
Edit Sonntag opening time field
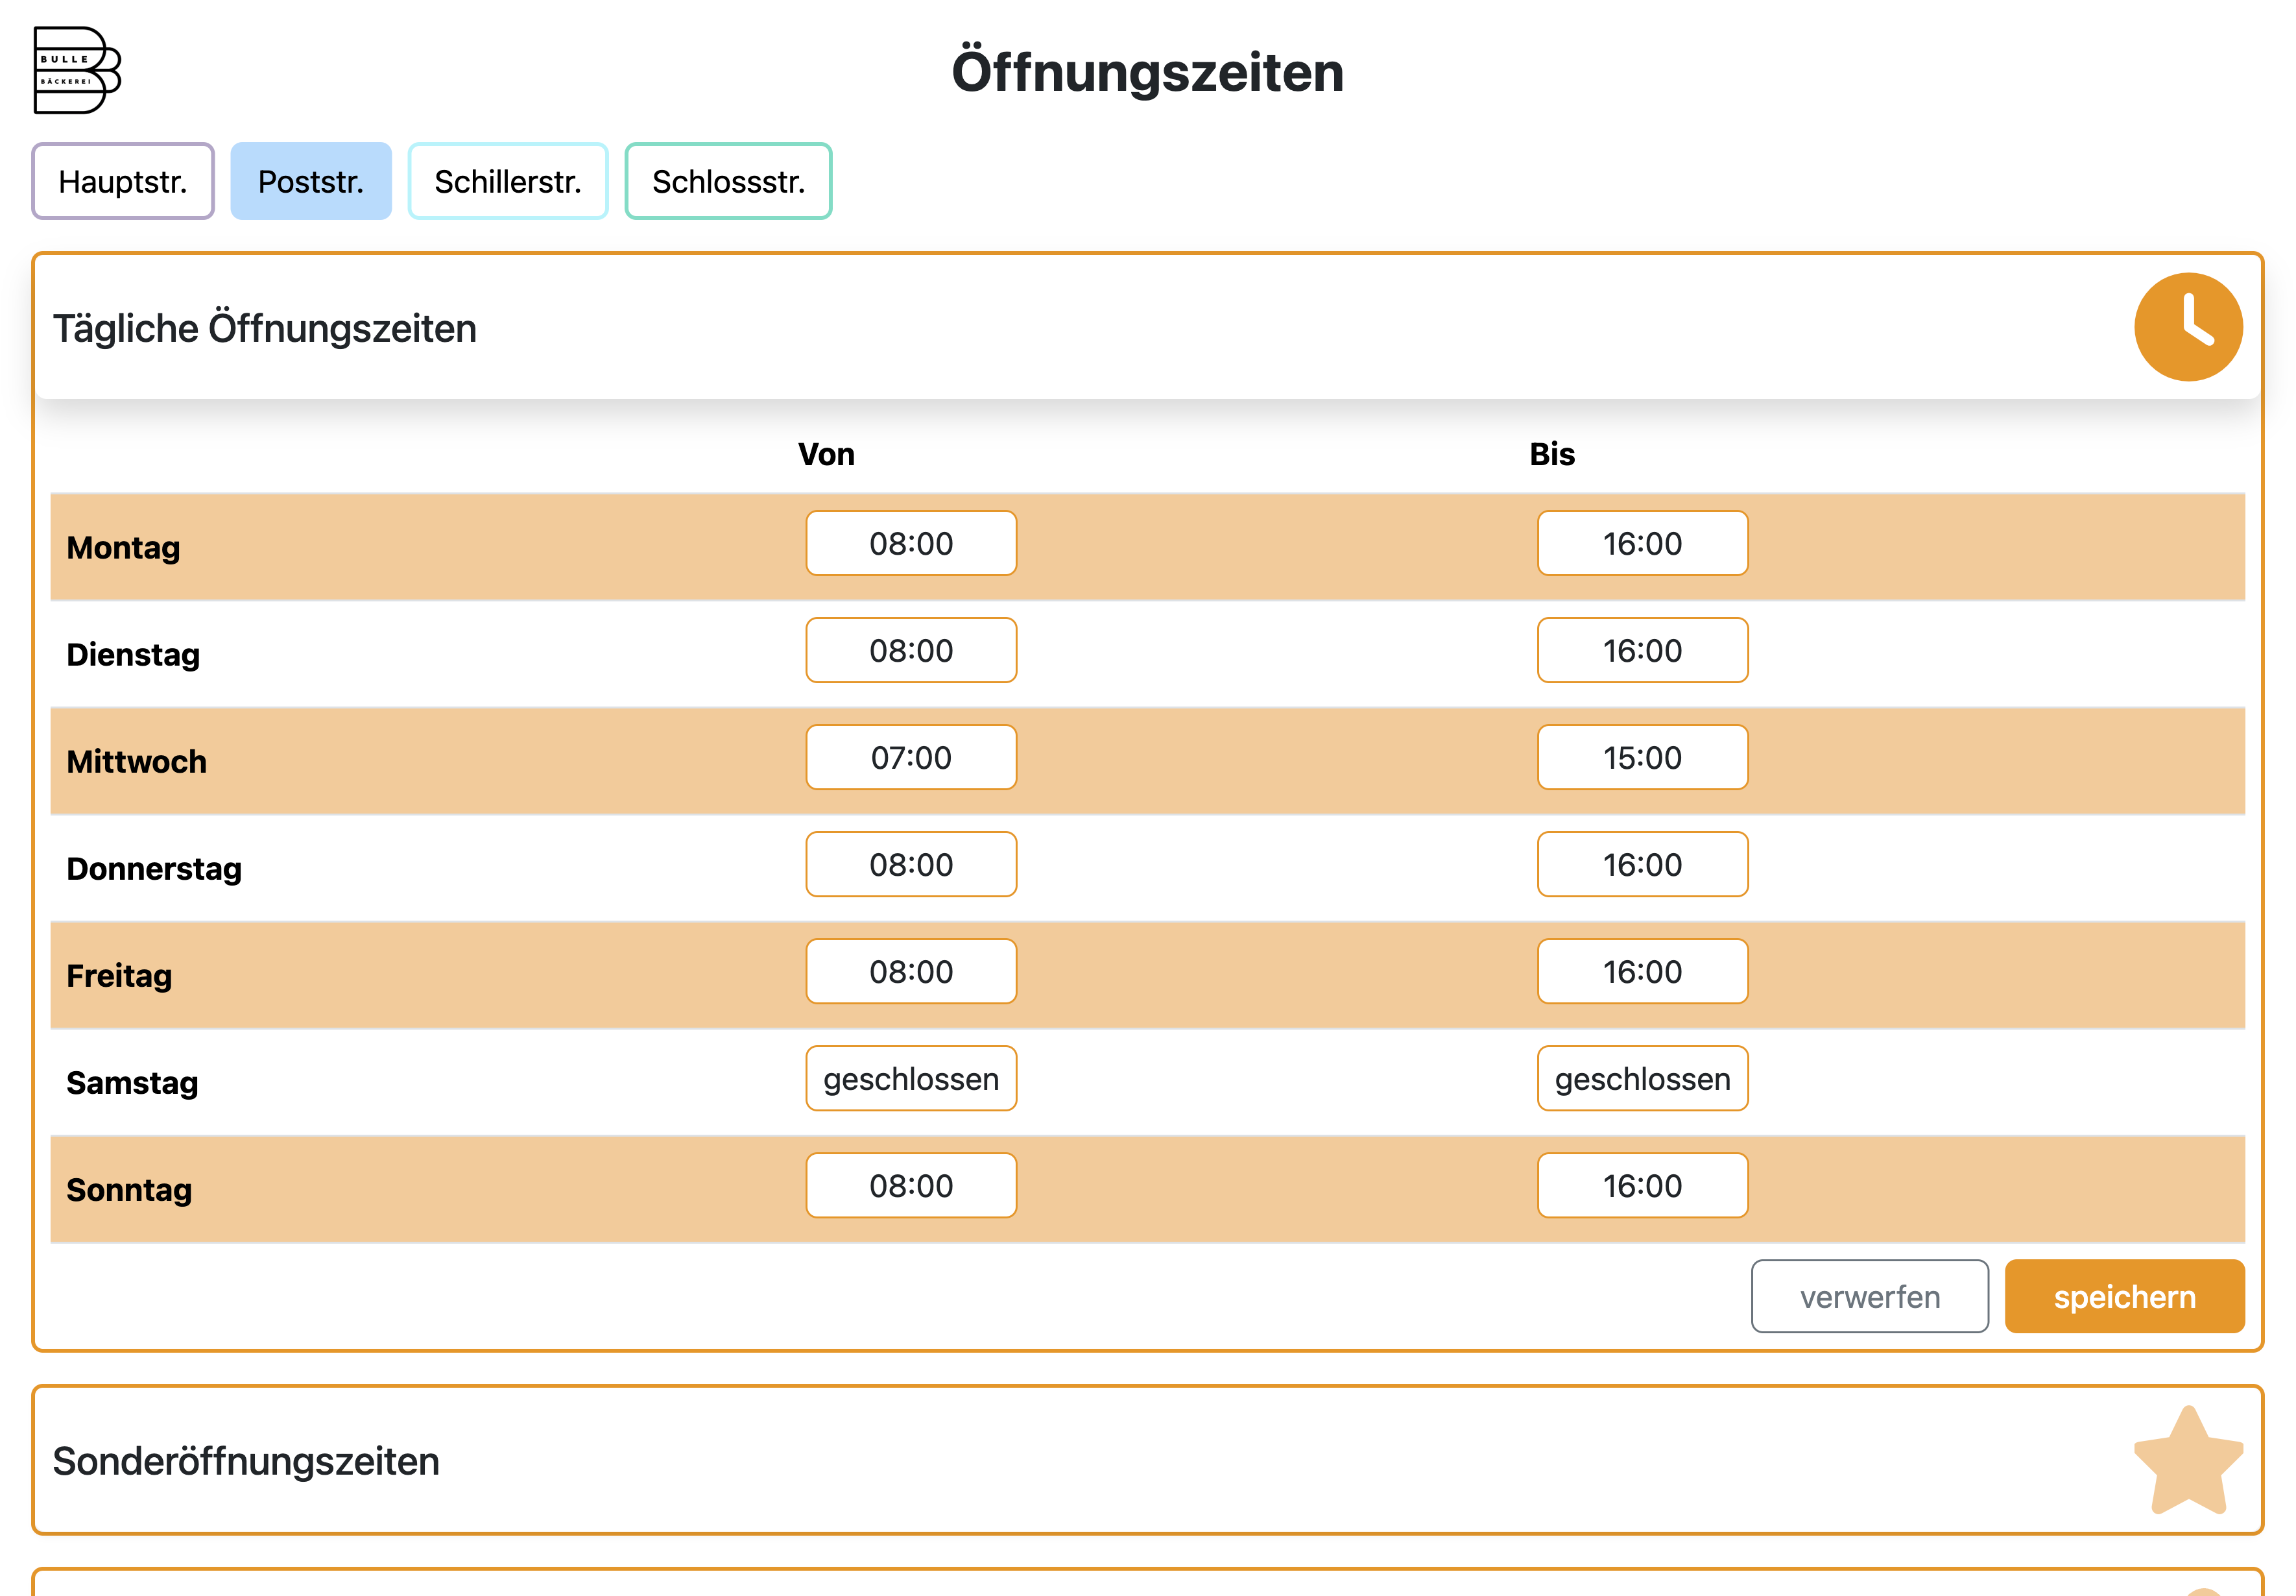911,1185
